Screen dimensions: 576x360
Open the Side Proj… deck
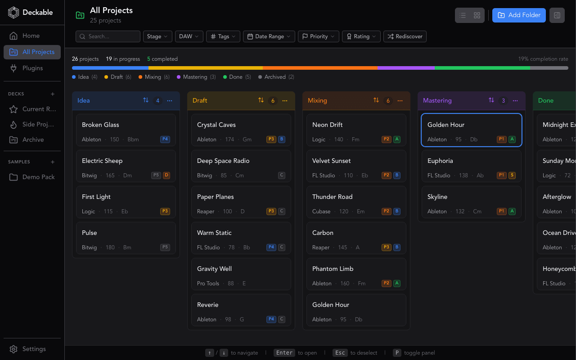[32, 125]
